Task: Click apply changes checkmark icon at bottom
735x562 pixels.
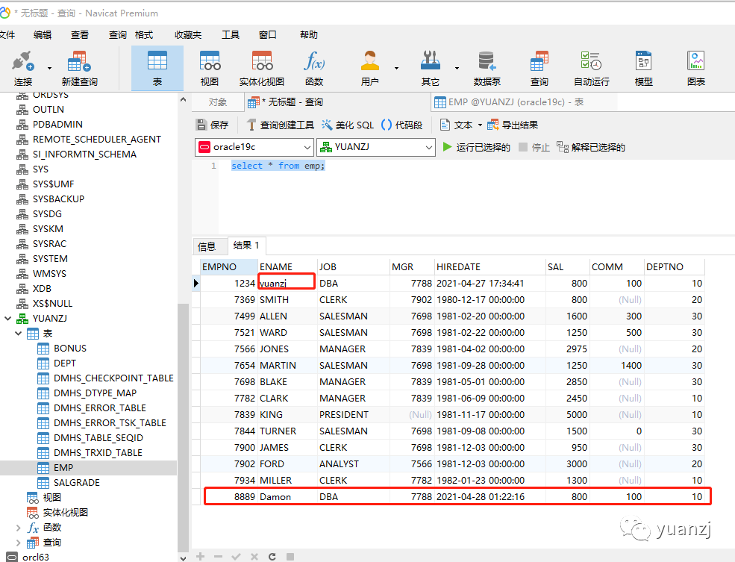Action: (x=236, y=556)
